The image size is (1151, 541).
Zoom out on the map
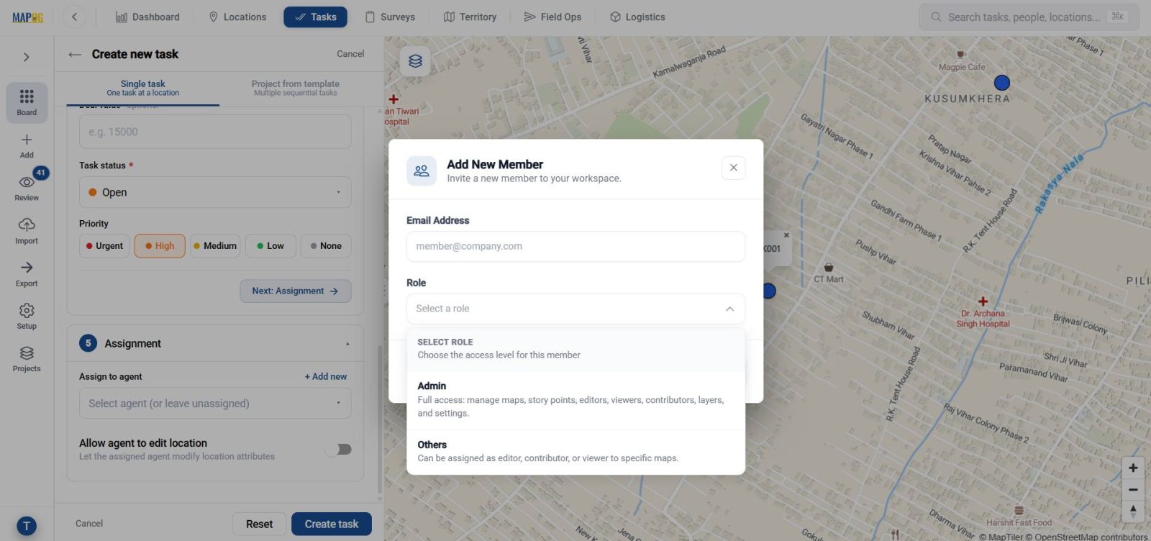point(1133,489)
